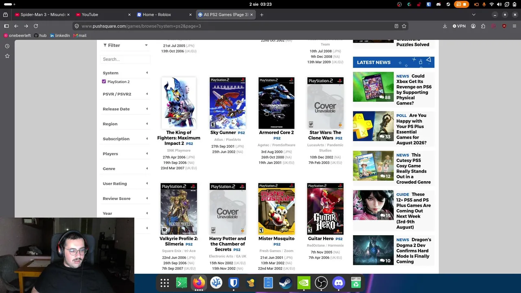The height and width of the screenshot is (293, 521).
Task: Select the All PS2 Games tab
Action: (x=225, y=15)
